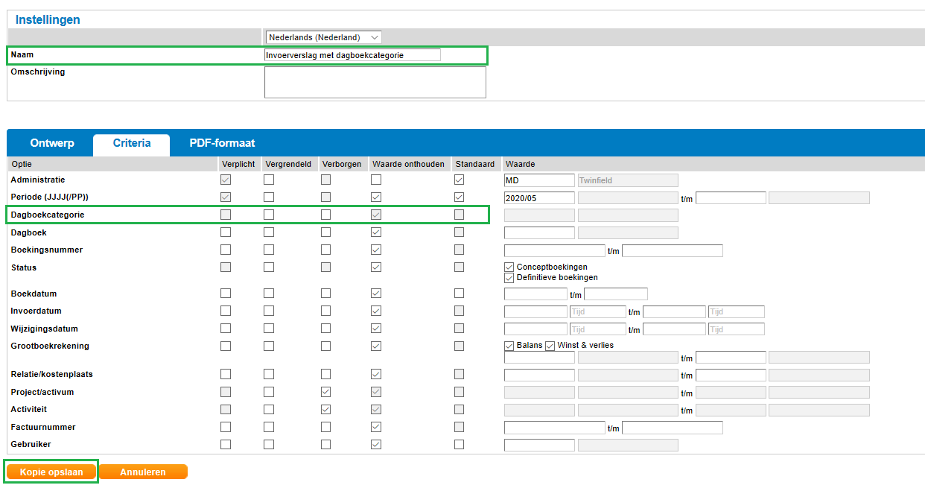Uncheck Definitieve boekingen status checkbox
The image size is (925, 488).
(x=509, y=277)
